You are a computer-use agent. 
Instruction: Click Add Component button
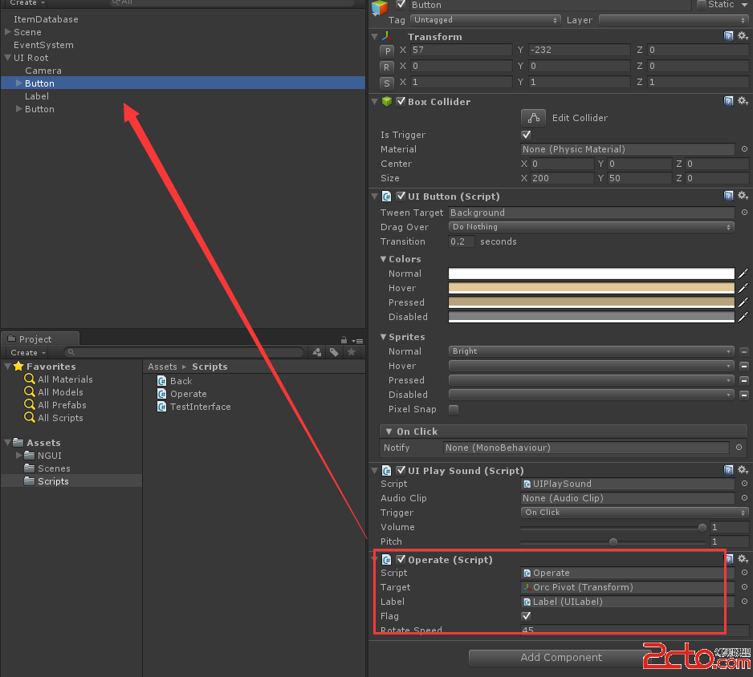(561, 657)
